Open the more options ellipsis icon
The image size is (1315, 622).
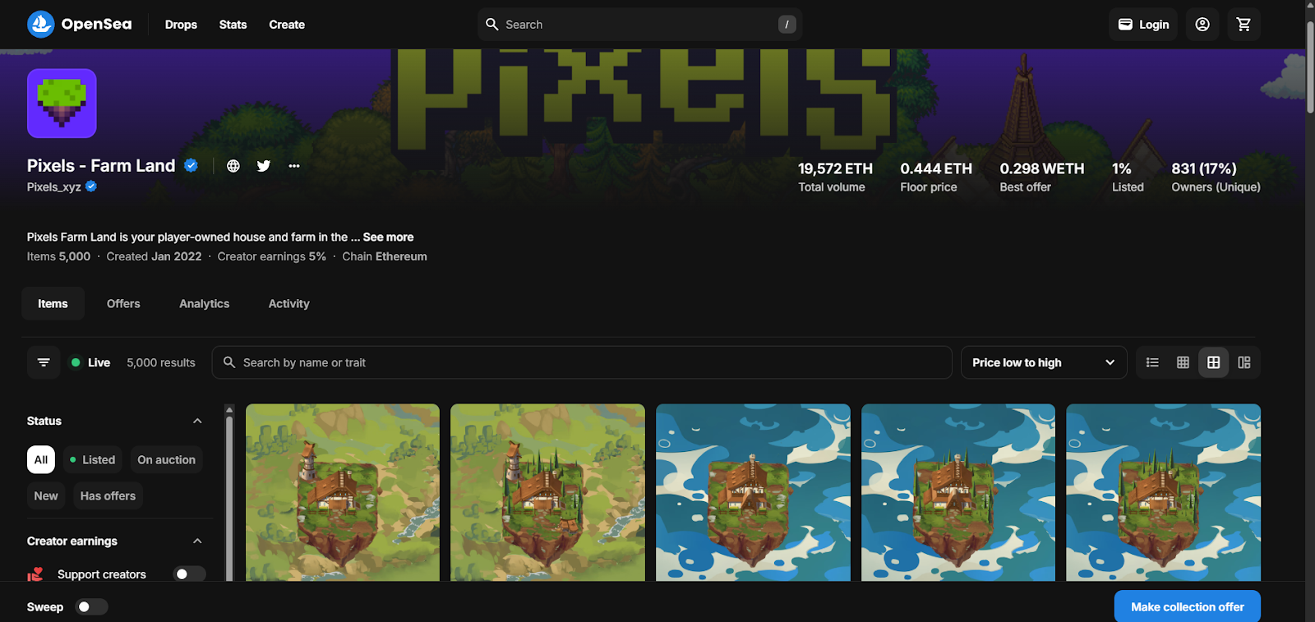pos(294,166)
